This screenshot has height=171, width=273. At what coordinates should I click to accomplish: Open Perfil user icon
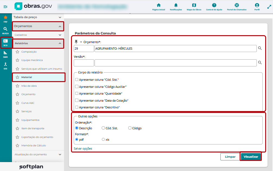257,7
